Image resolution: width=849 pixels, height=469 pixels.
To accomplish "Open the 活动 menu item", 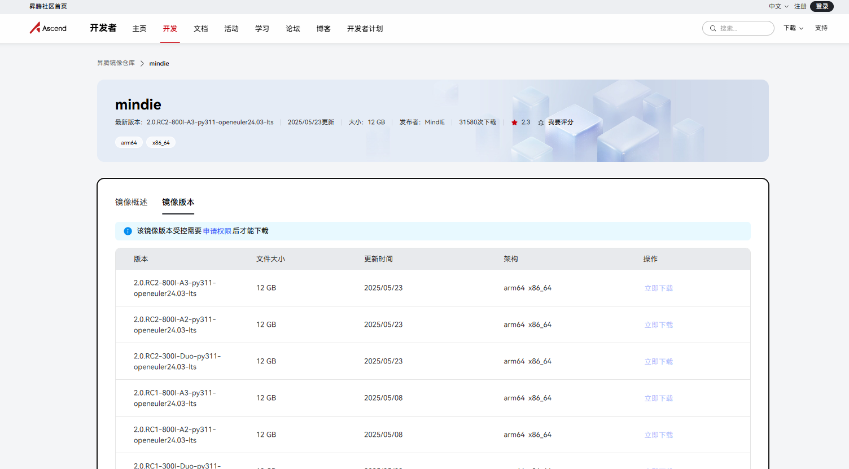I will coord(231,29).
